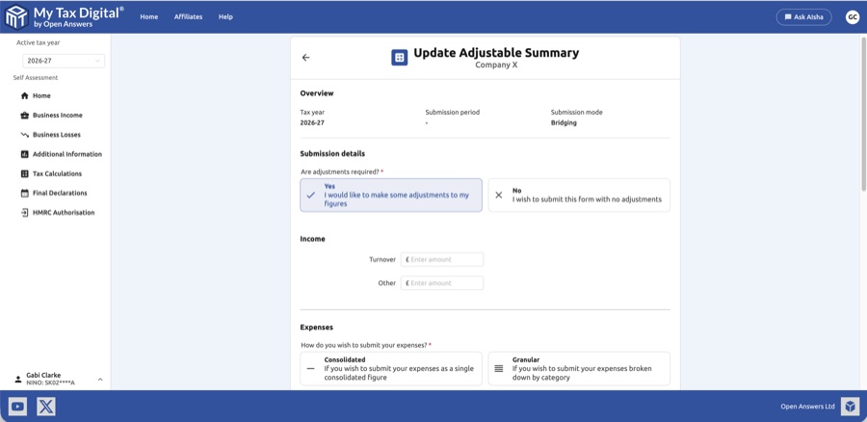867x422 pixels.
Task: Click the chat bubble icon in Ask Aisha
Action: pyautogui.click(x=787, y=17)
